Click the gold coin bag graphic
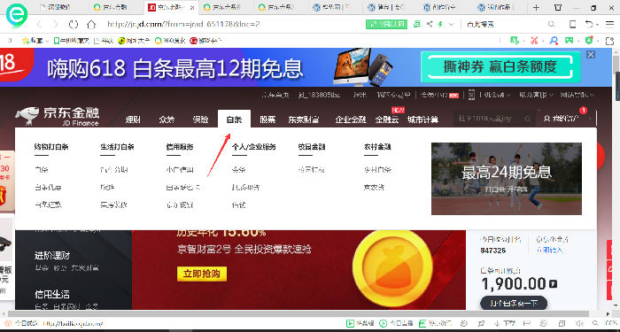The width and height of the screenshot is (620, 332). [x=392, y=267]
